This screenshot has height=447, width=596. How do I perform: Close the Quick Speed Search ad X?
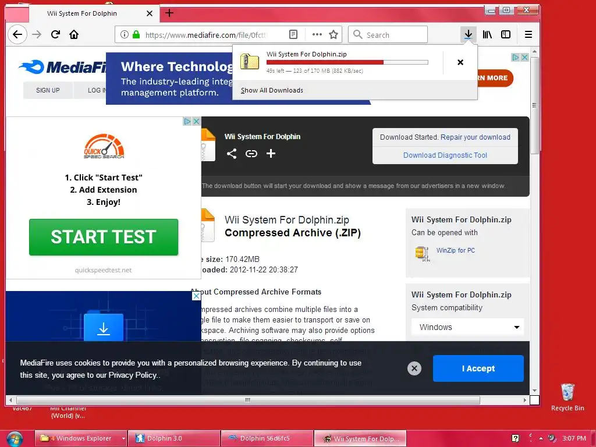tap(196, 121)
